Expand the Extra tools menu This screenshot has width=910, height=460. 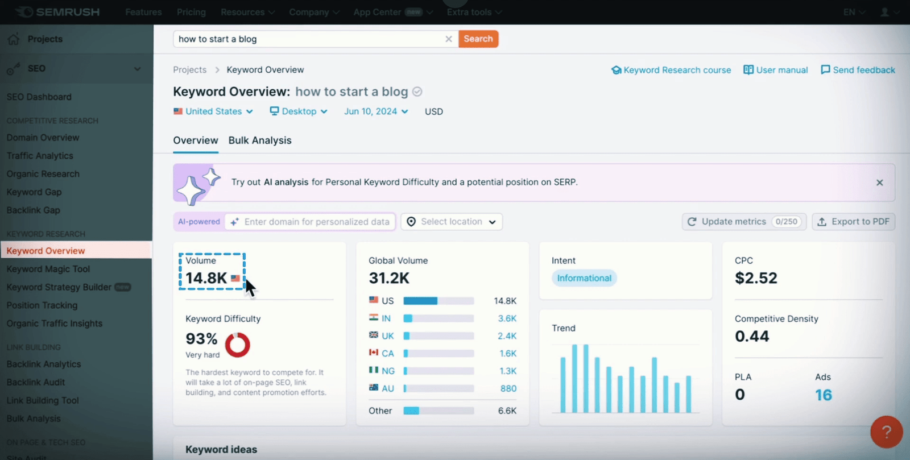tap(474, 12)
